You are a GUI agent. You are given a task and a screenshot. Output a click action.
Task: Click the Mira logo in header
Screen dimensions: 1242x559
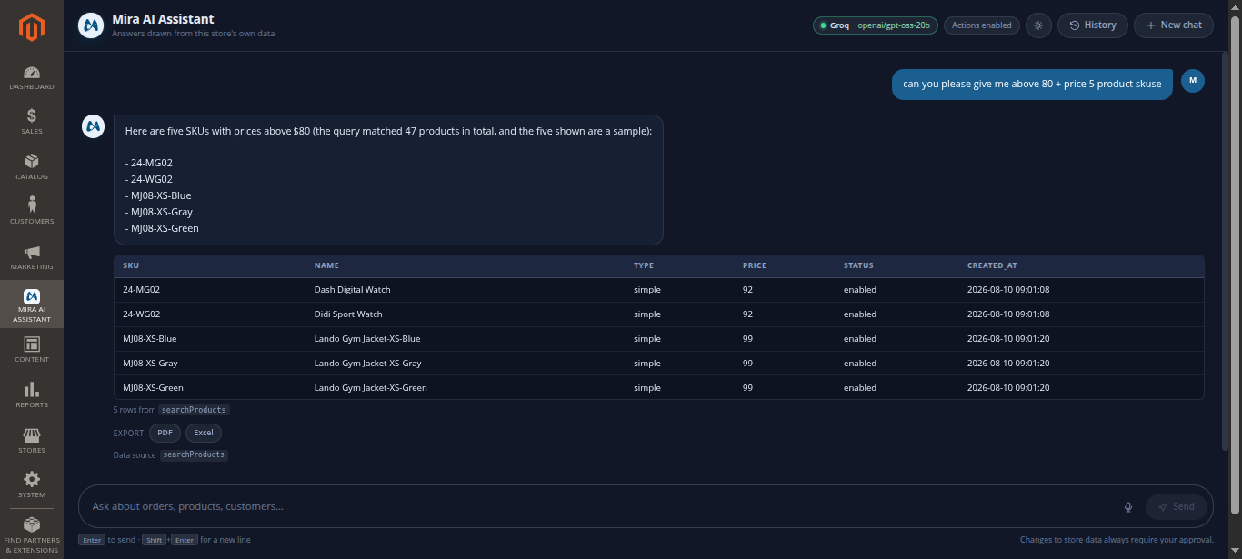90,25
